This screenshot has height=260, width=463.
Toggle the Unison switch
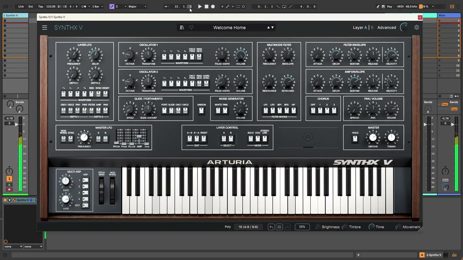coord(201,110)
